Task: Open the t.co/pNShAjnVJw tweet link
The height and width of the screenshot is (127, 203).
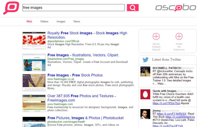Action: point(180,117)
